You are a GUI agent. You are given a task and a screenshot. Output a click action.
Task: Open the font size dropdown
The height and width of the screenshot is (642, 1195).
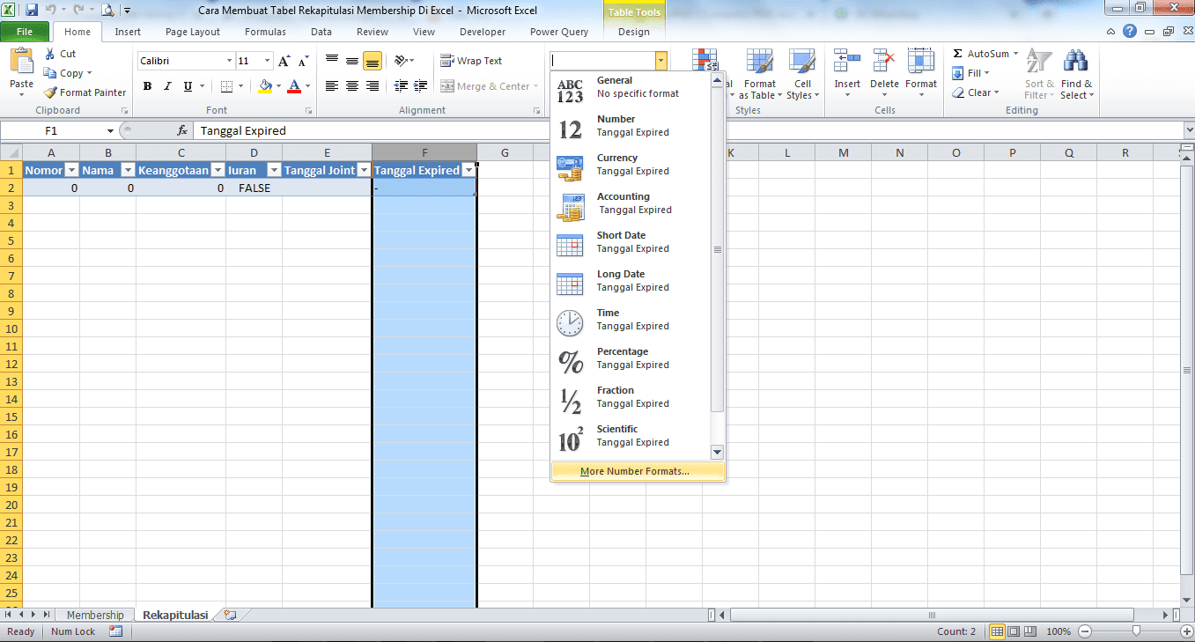coord(268,60)
